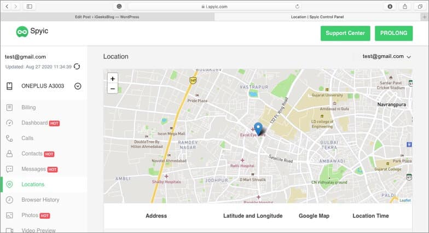Toggle the Safari sidebar icon
The image size is (429, 233).
pyautogui.click(x=30, y=7)
